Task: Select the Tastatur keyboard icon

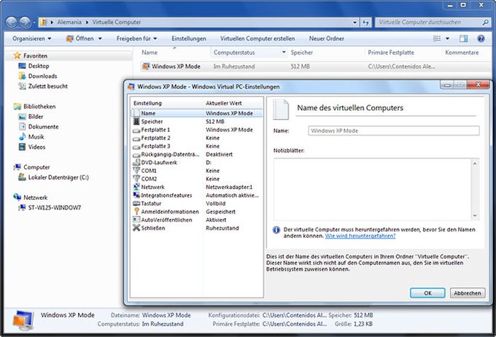Action: [136, 204]
